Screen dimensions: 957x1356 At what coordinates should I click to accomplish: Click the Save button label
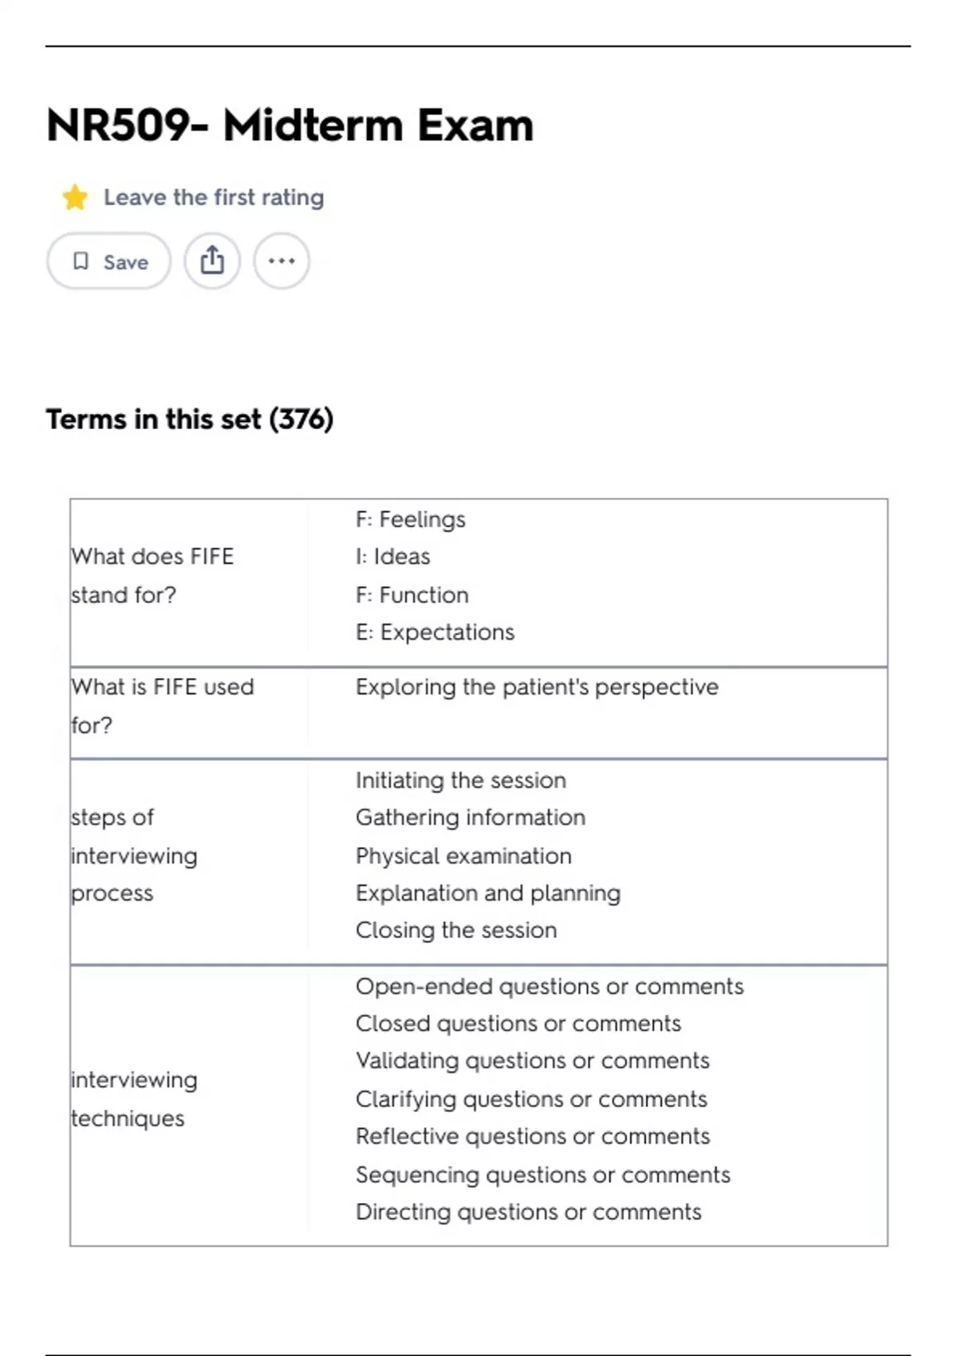pos(125,262)
